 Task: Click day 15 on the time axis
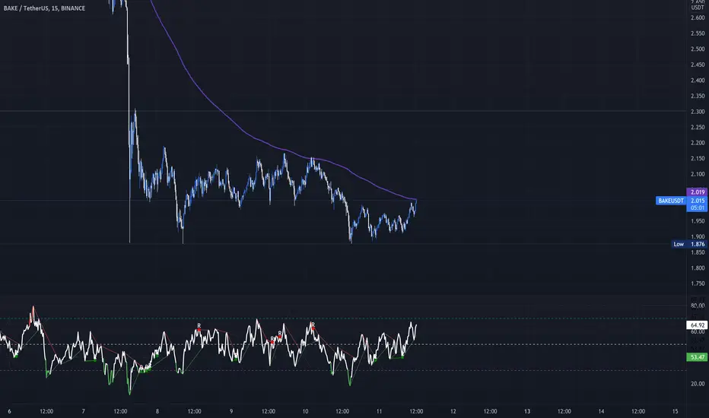click(x=675, y=411)
